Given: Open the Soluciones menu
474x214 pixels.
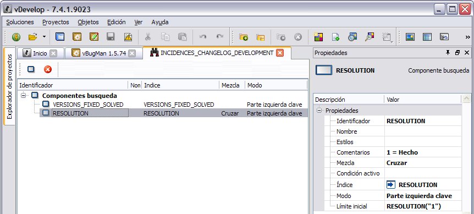Looking at the screenshot, I should (20, 22).
